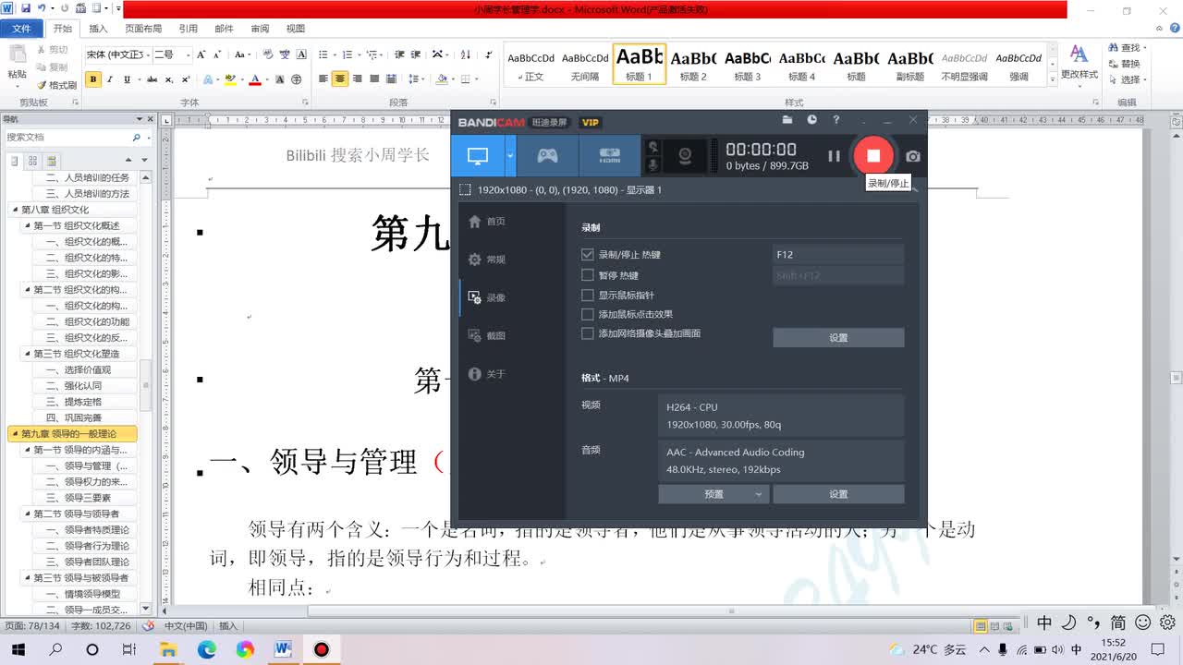Click Bandicam help question mark icon
This screenshot has width=1183, height=665.
[836, 120]
